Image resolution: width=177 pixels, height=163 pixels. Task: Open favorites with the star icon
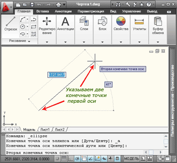(142, 4)
